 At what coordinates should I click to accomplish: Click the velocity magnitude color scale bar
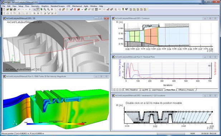coord(56,124)
